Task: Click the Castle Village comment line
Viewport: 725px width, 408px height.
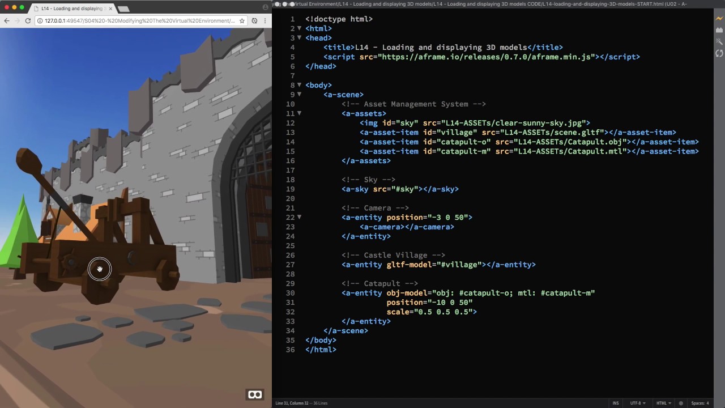Action: (x=393, y=256)
